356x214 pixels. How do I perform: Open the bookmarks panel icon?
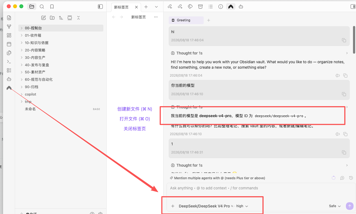click(52, 7)
